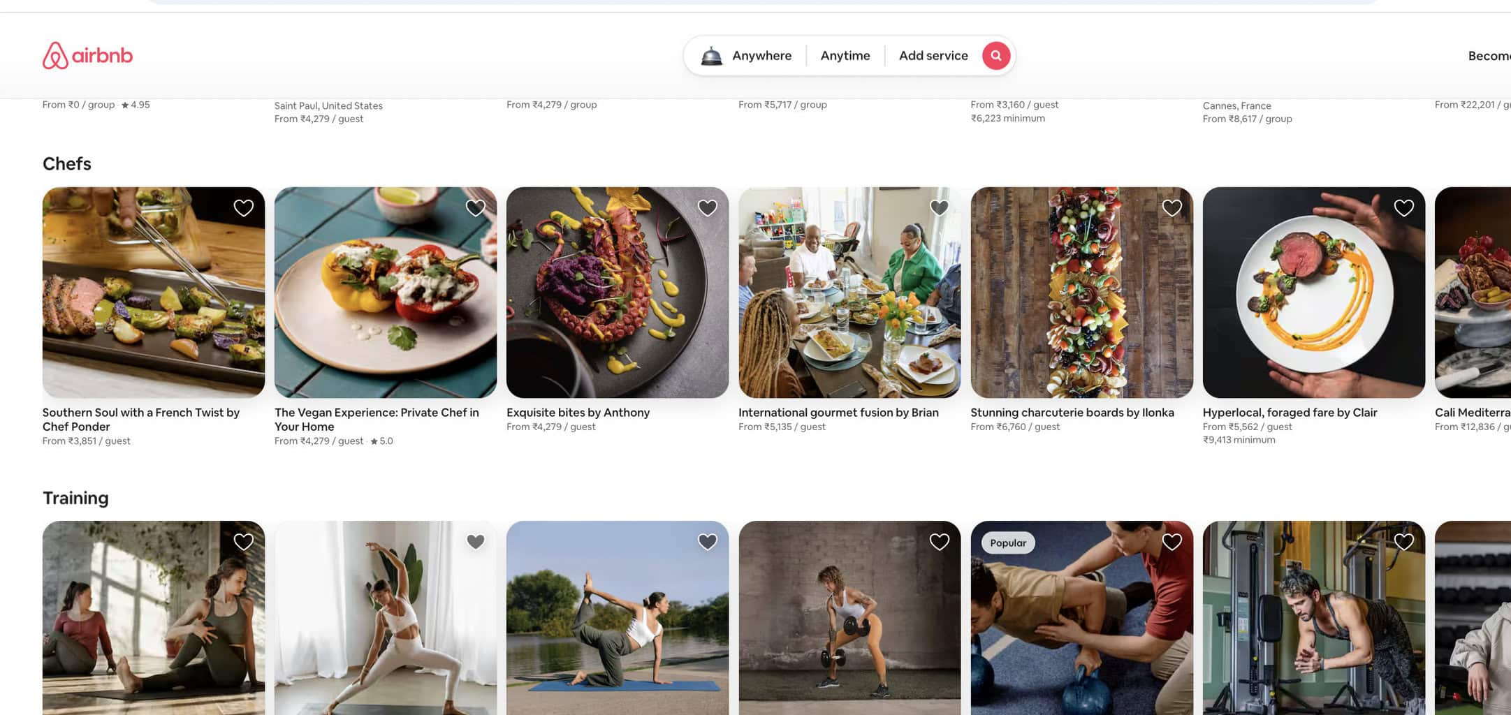
Task: Click "From ₹6,760 / guest" price
Action: click(x=1015, y=427)
